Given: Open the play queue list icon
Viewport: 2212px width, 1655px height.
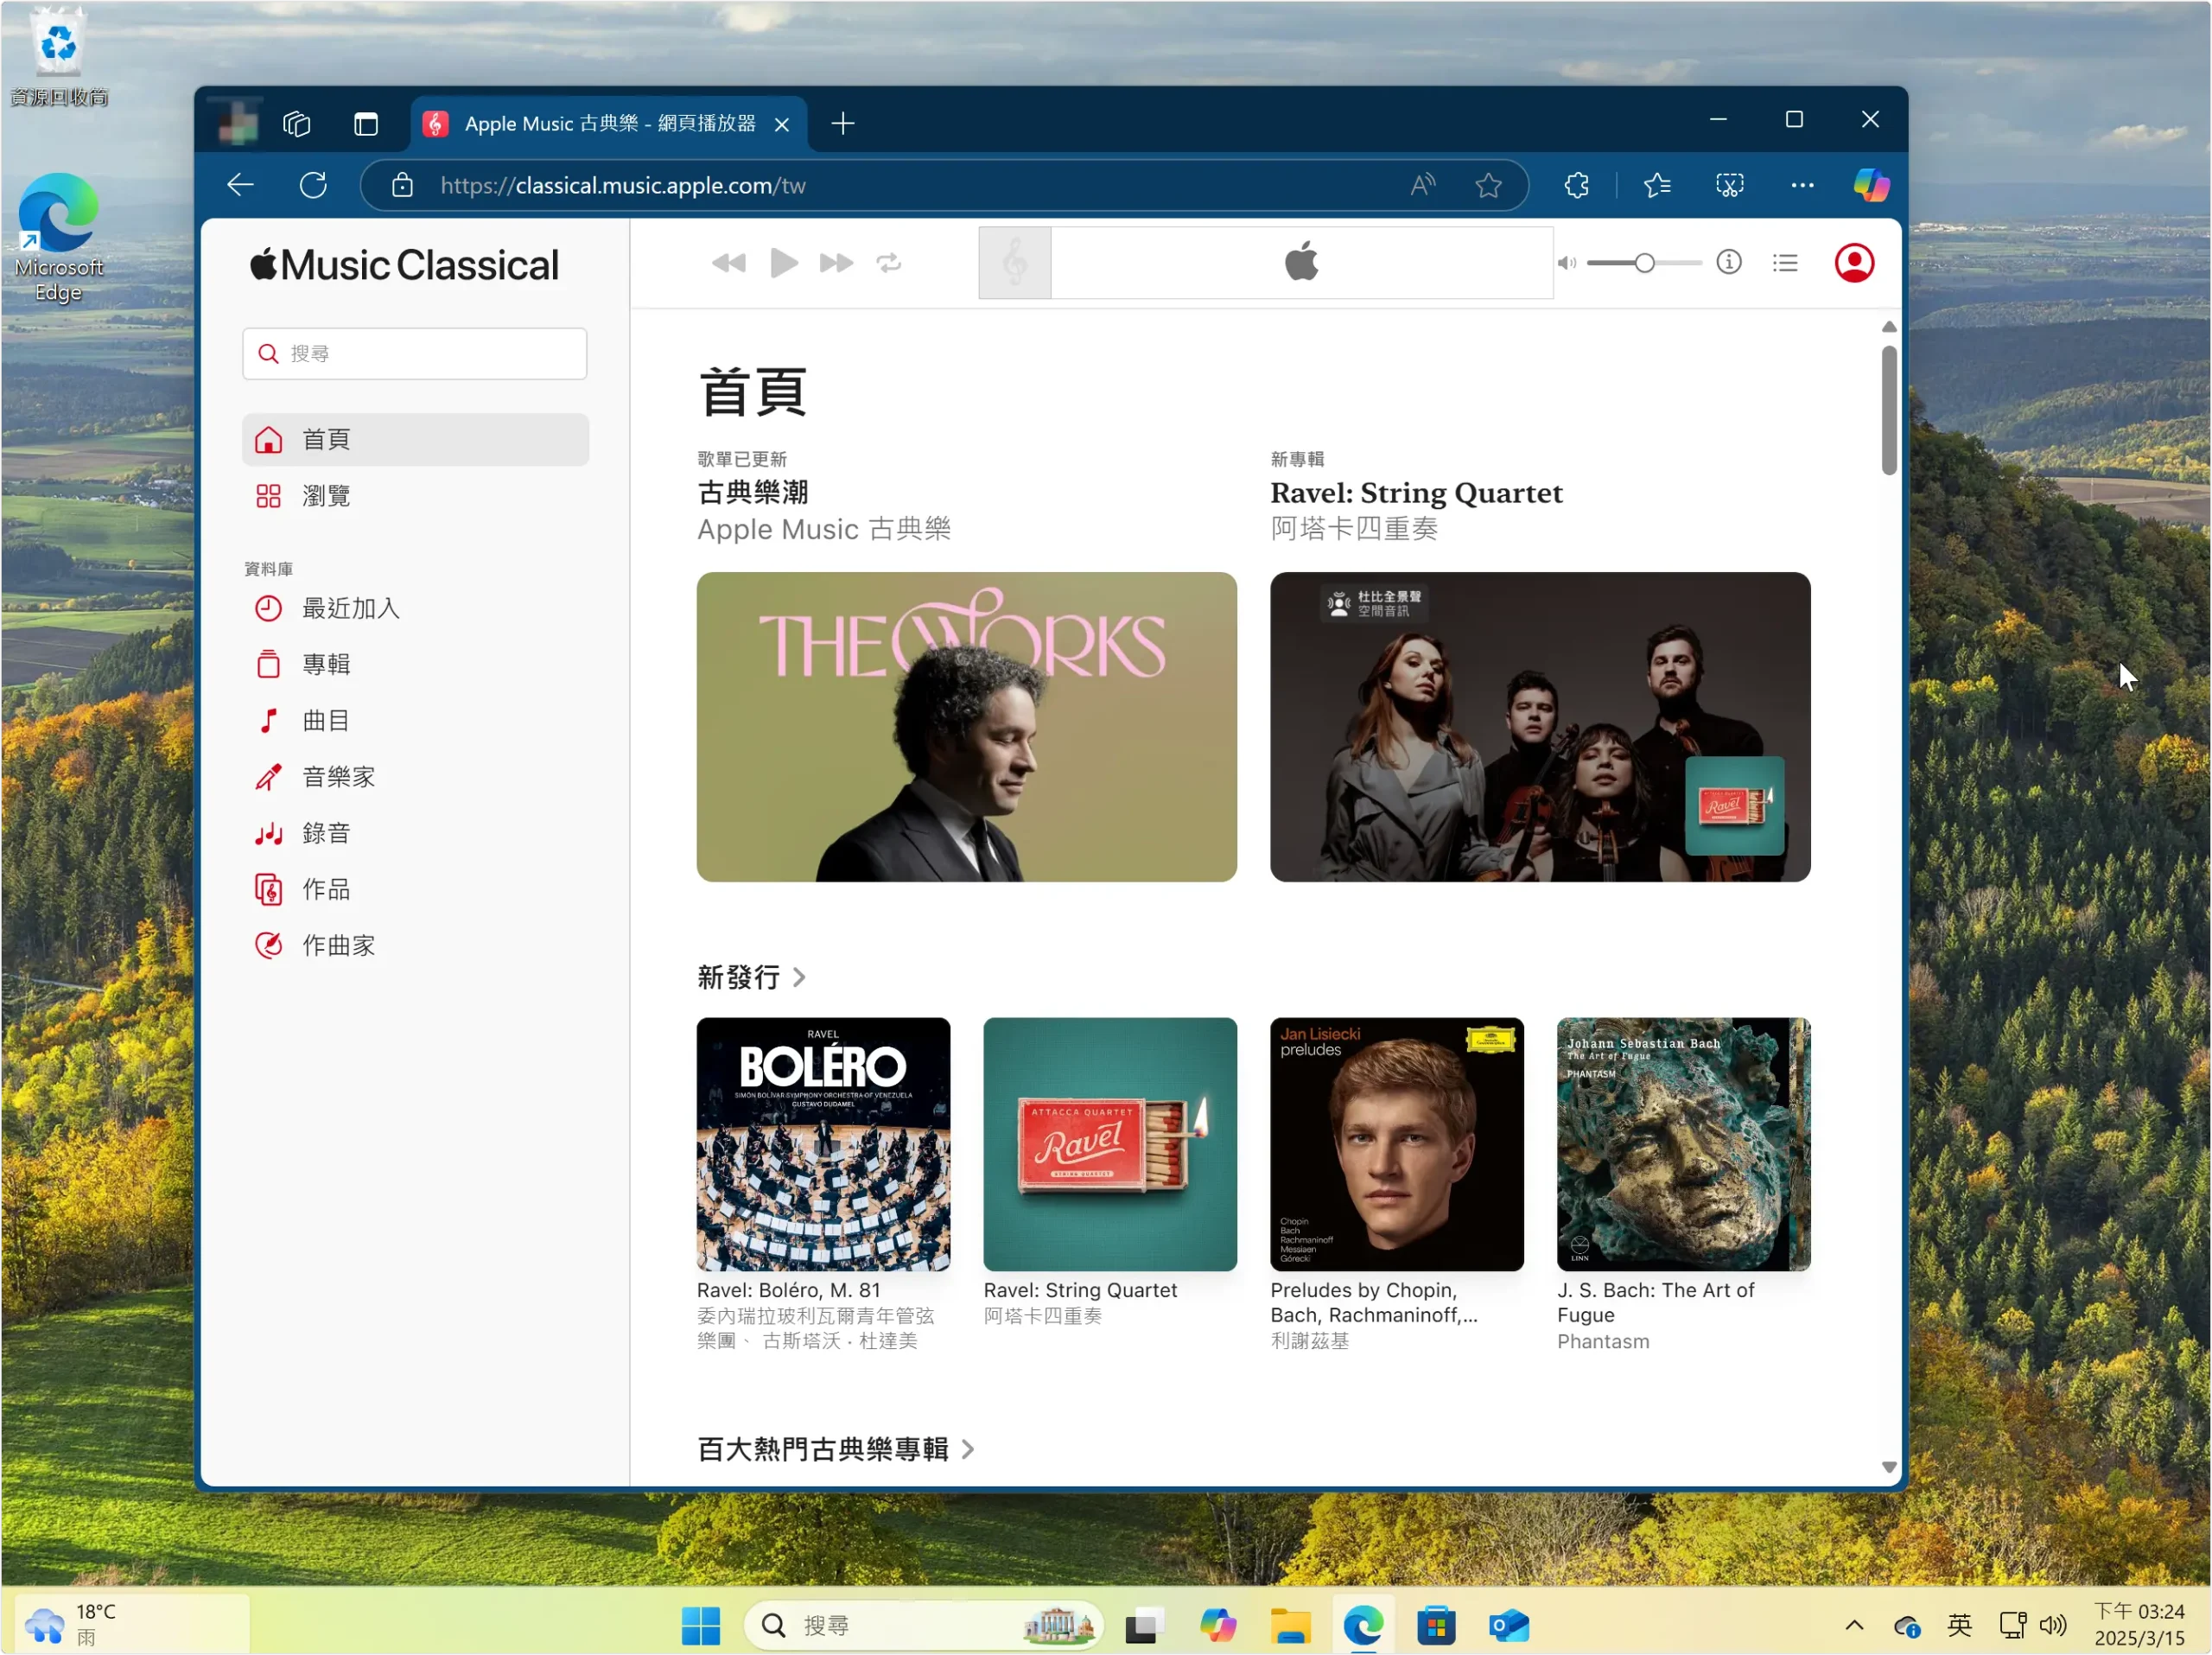Looking at the screenshot, I should pos(1785,263).
